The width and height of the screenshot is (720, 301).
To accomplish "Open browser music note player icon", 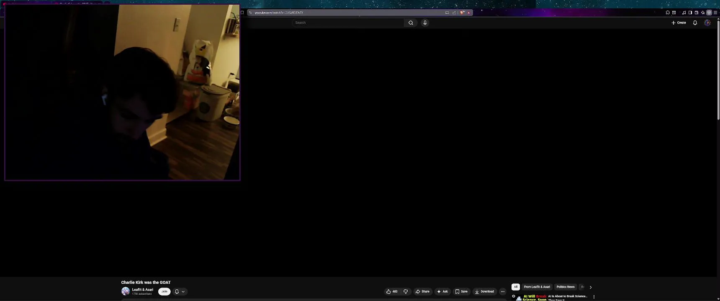I will point(684,13).
